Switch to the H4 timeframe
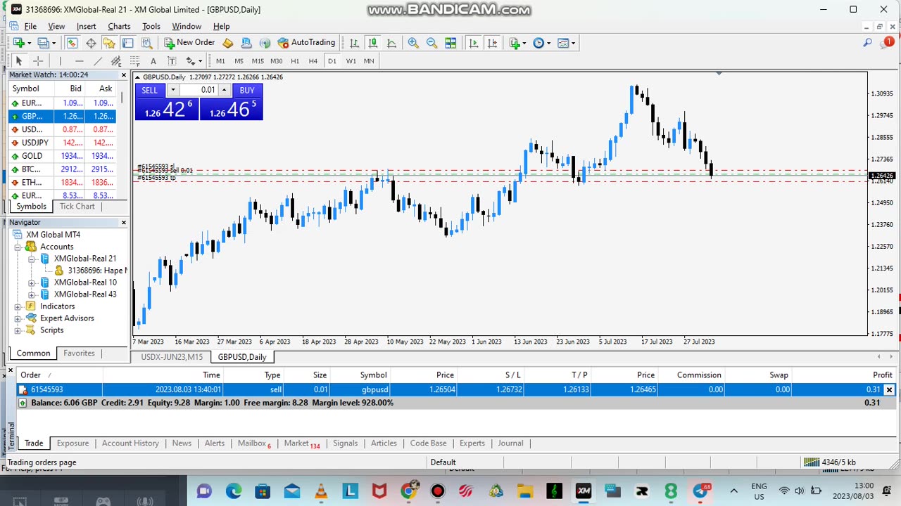This screenshot has width=901, height=506. [x=313, y=61]
